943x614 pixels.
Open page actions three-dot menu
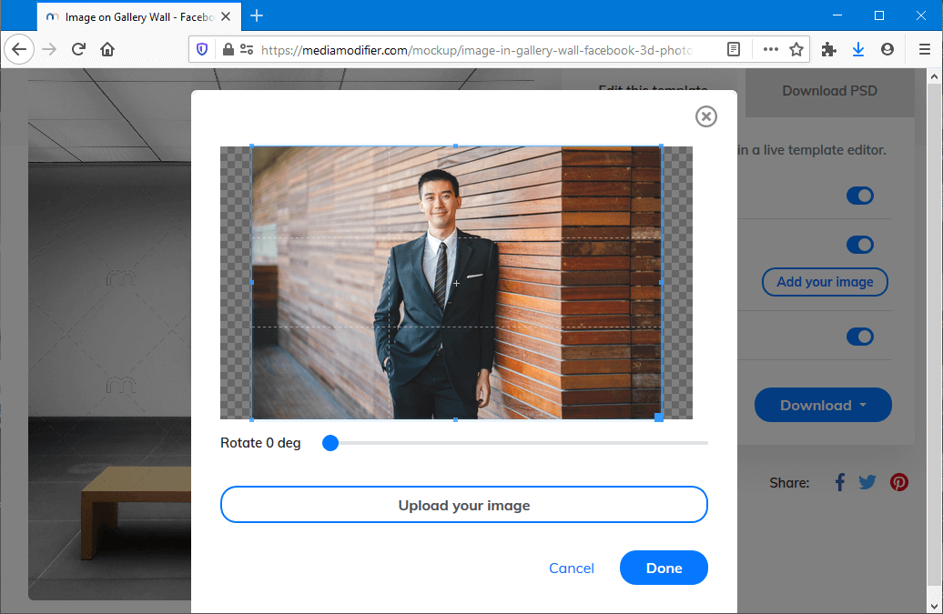(x=770, y=50)
